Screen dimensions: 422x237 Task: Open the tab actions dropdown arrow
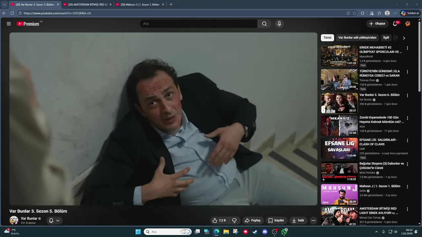pyautogui.click(x=4, y=5)
